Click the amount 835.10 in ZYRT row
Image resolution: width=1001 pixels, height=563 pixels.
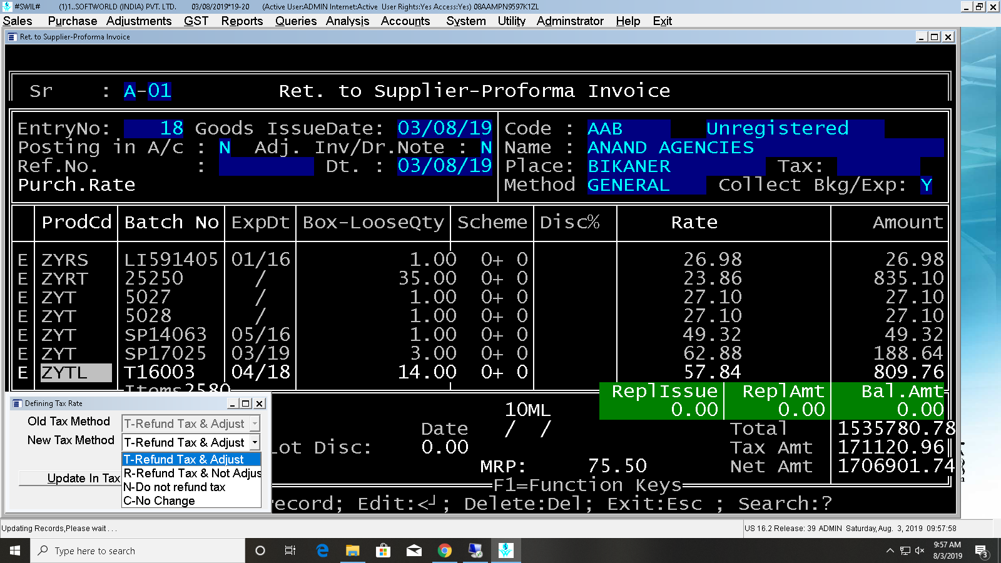909,279
